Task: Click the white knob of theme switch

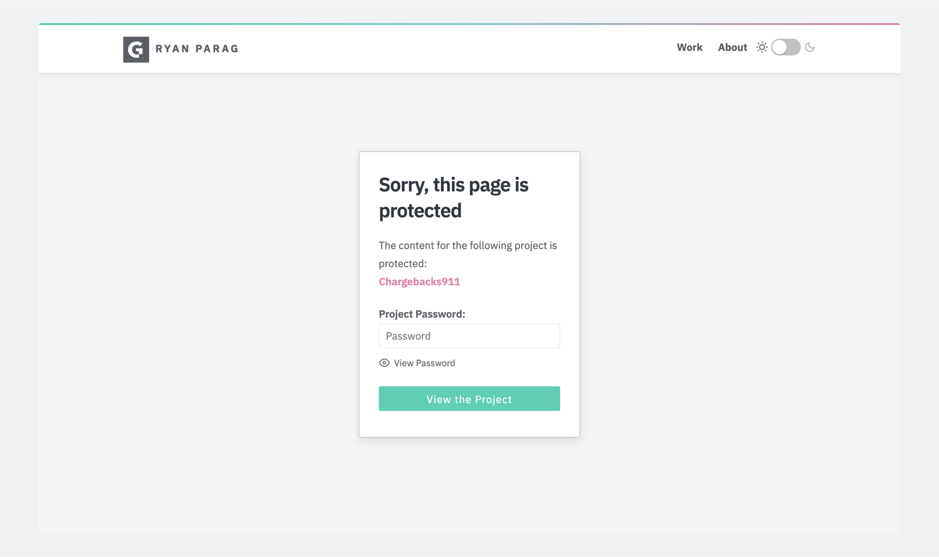Action: click(779, 47)
